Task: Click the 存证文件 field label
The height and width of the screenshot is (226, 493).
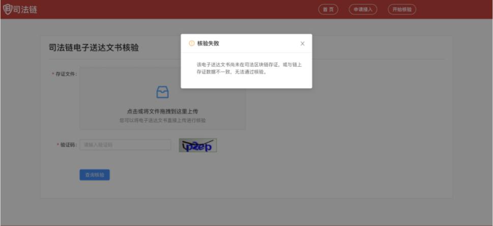Action: [66, 74]
